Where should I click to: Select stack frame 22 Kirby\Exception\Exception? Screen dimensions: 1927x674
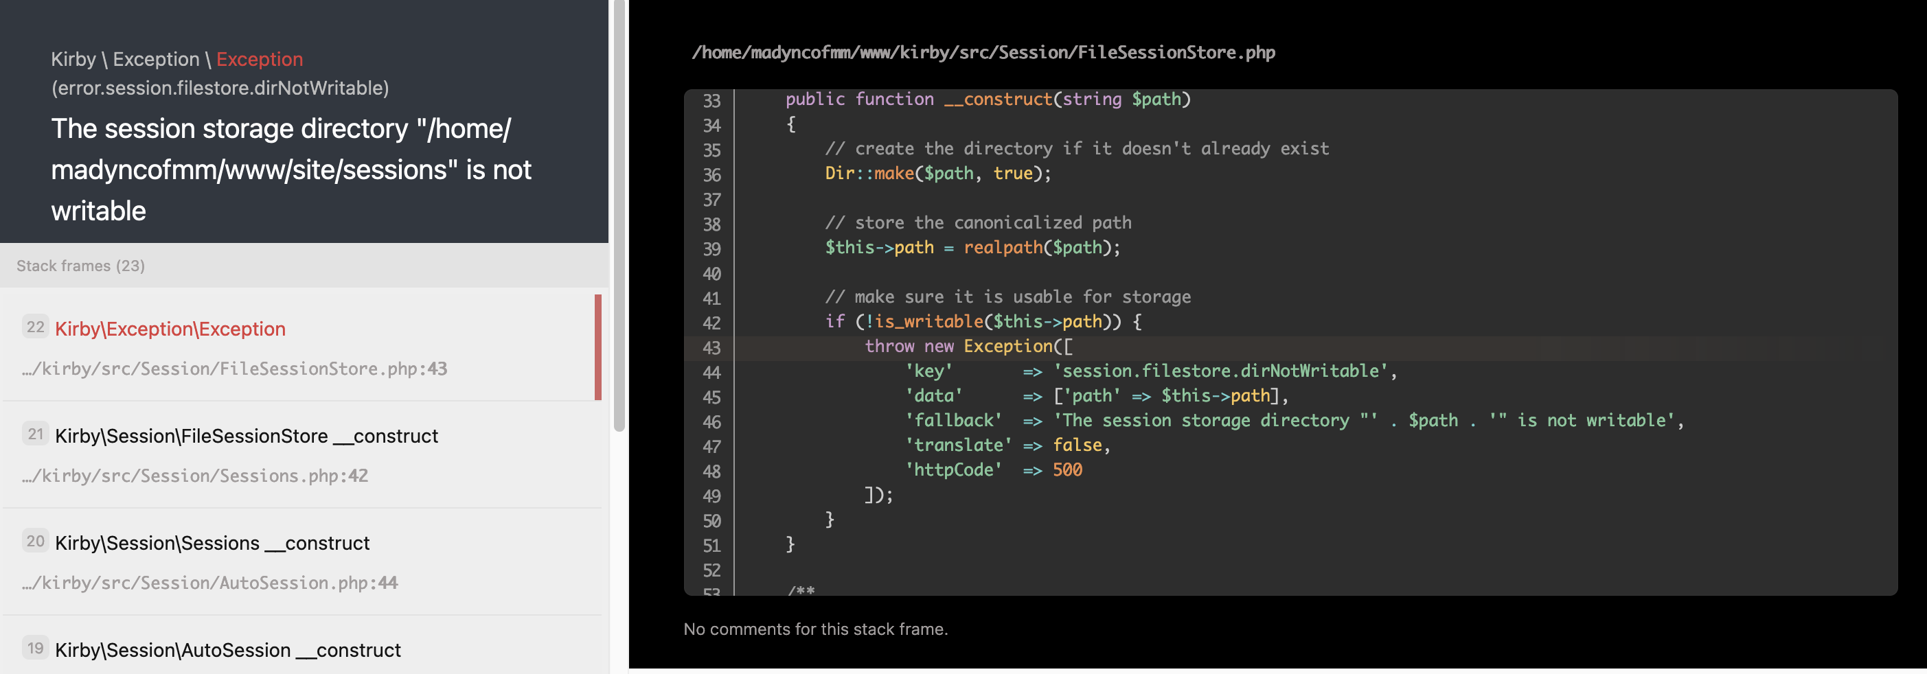302,347
